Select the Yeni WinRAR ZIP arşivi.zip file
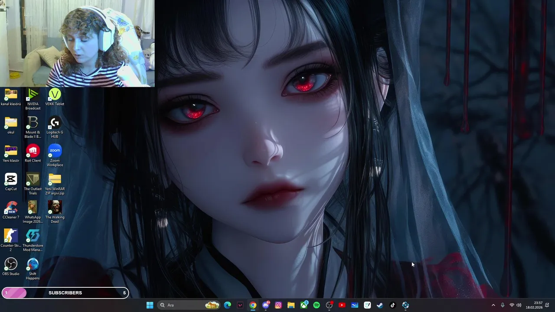555x312 pixels. 55,184
